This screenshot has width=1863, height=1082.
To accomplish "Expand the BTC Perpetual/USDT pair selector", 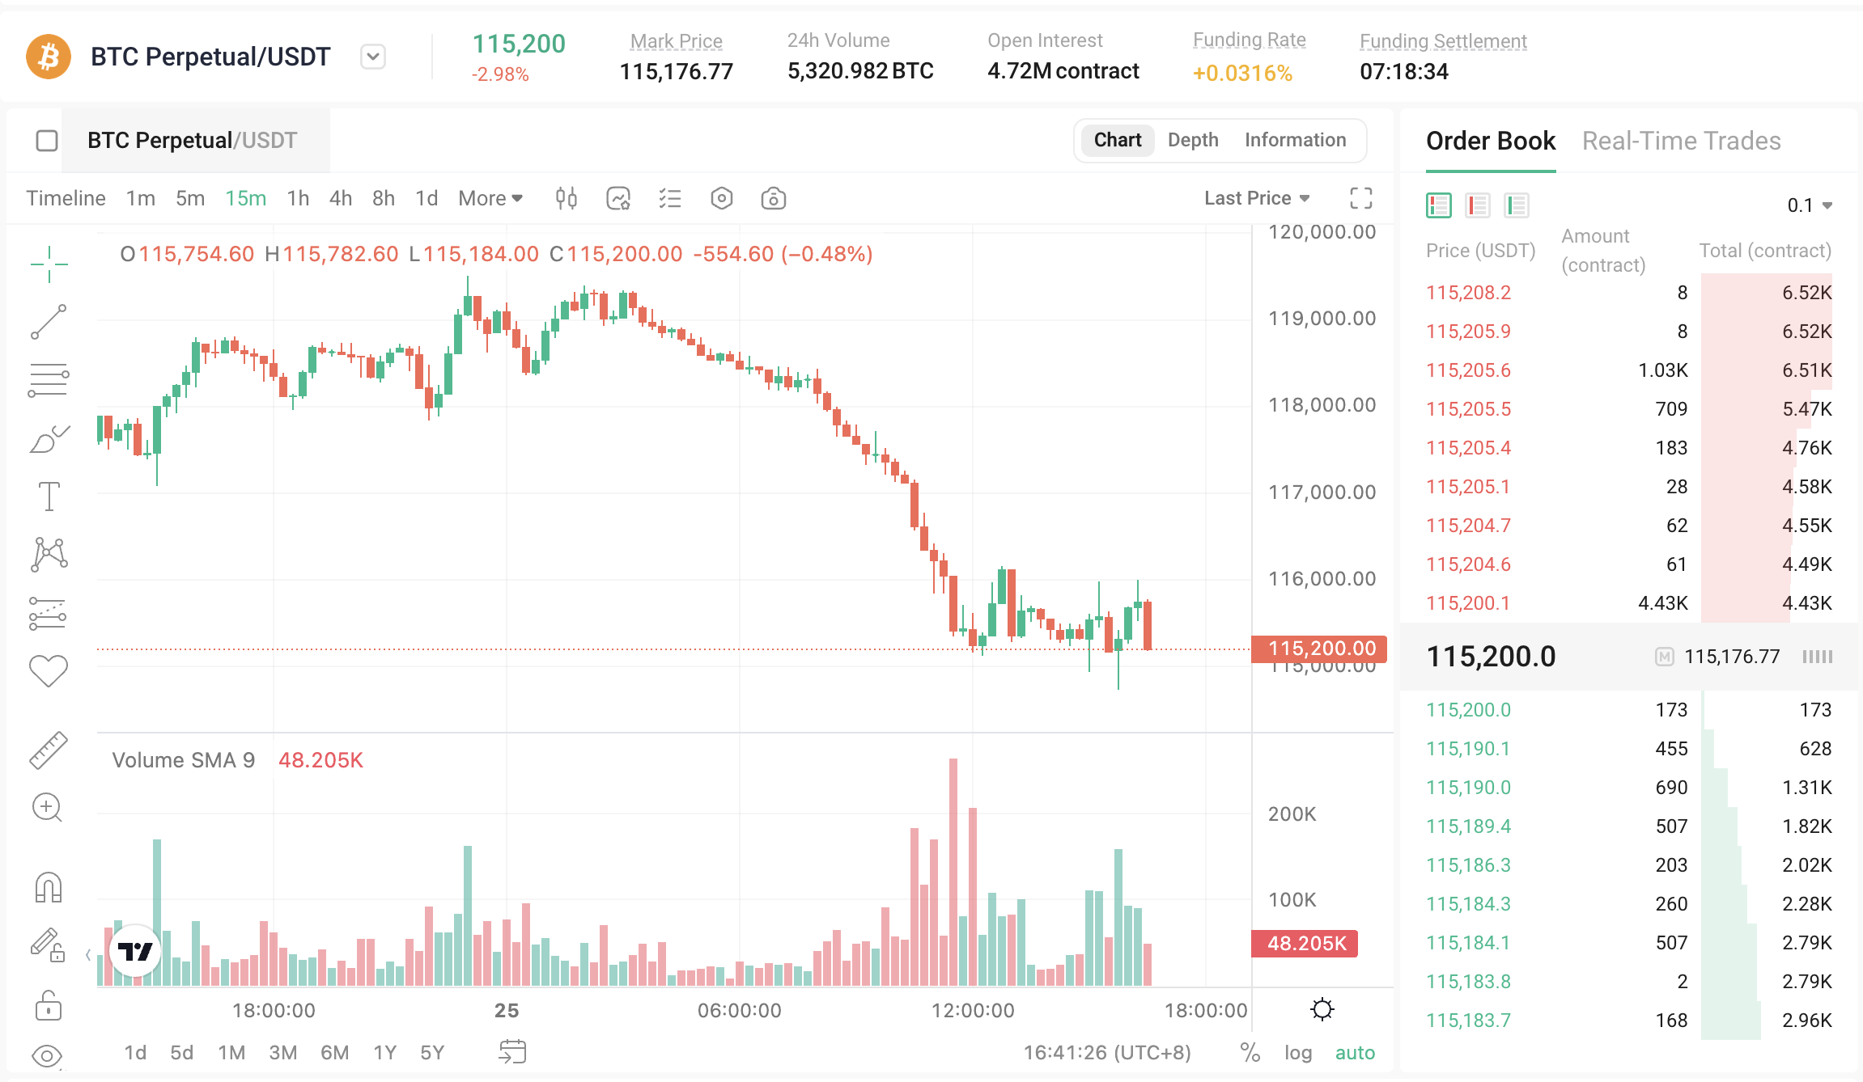I will [372, 57].
